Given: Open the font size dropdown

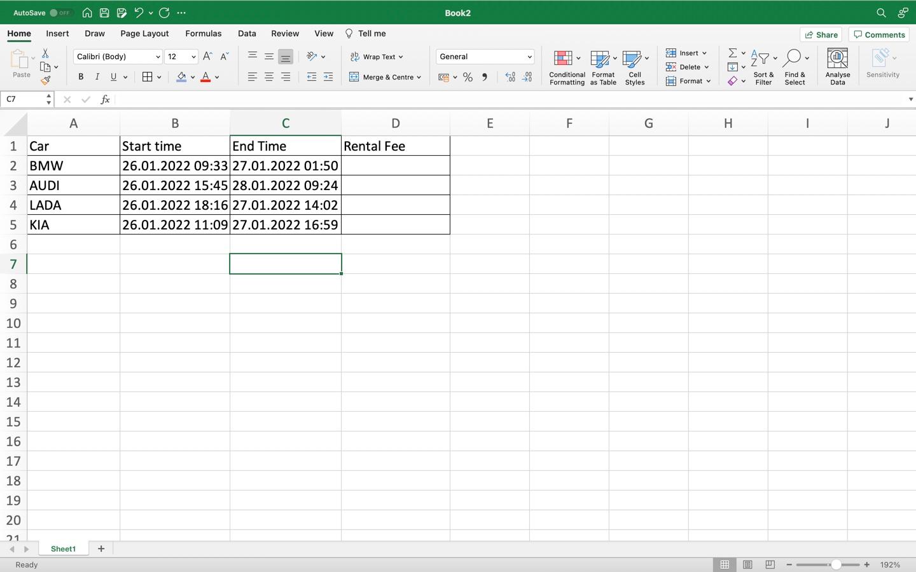Looking at the screenshot, I should (193, 57).
